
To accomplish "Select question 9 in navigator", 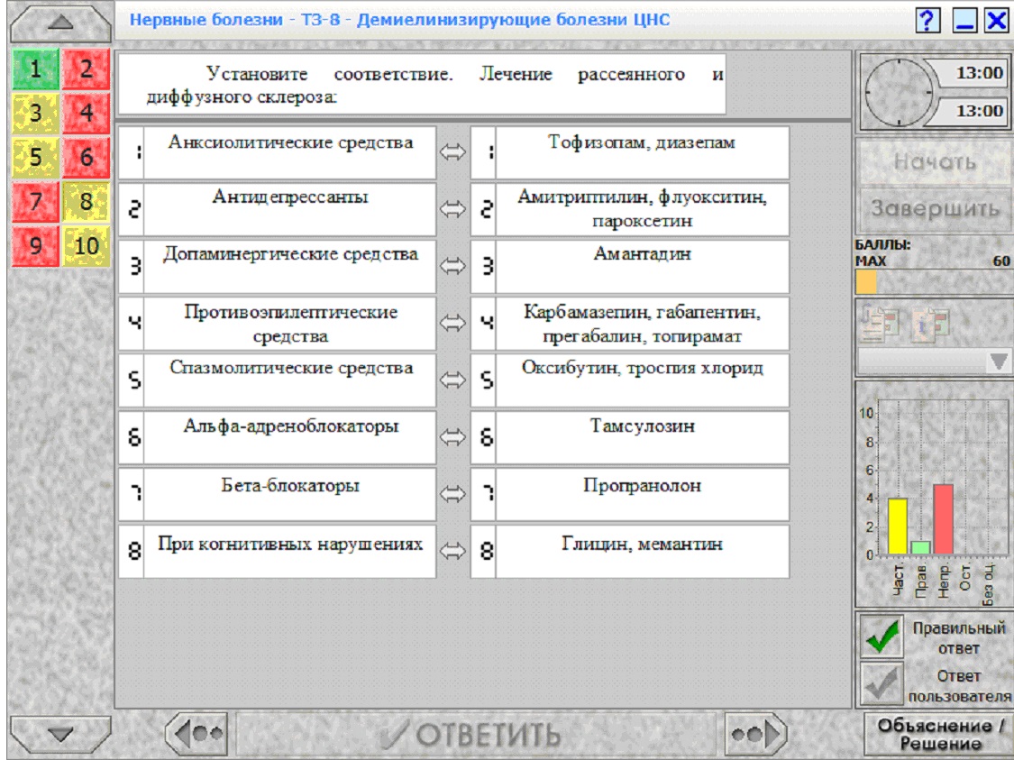I will click(35, 246).
